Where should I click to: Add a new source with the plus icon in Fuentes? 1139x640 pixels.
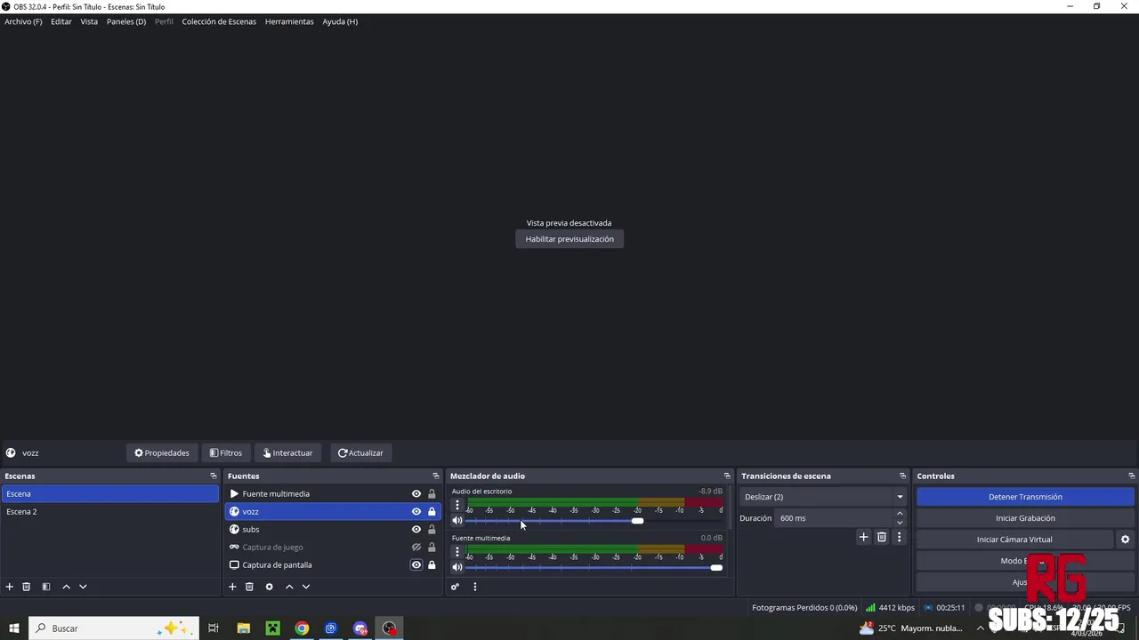pyautogui.click(x=232, y=587)
